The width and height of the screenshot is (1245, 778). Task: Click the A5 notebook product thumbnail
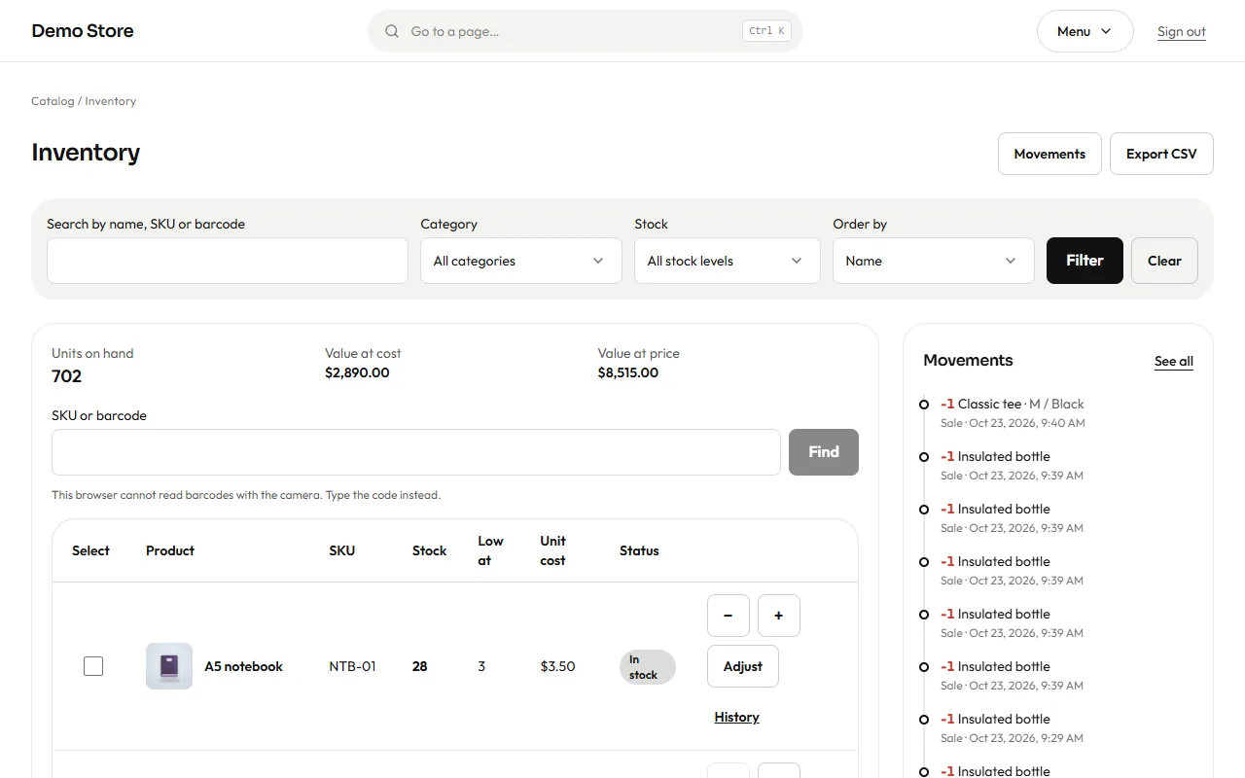click(169, 666)
